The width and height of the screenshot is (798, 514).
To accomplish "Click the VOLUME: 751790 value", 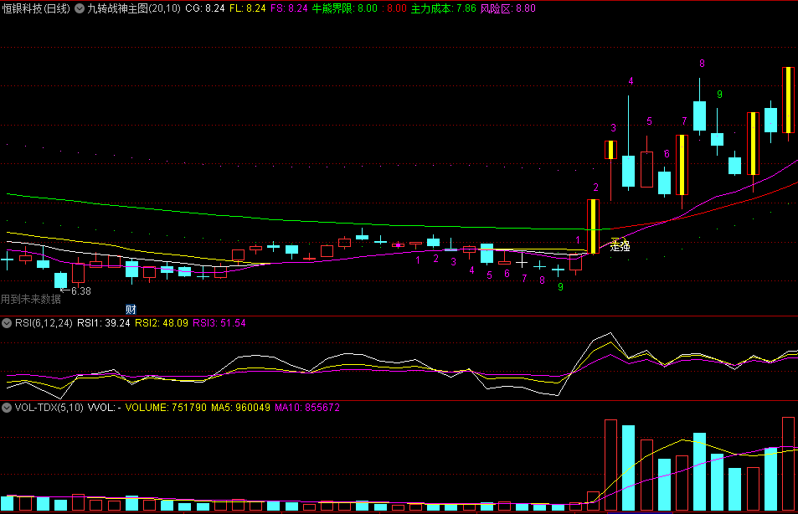I will (x=166, y=408).
